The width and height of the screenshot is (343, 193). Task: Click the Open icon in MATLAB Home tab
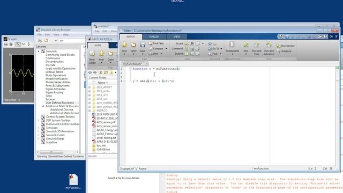click(110, 53)
